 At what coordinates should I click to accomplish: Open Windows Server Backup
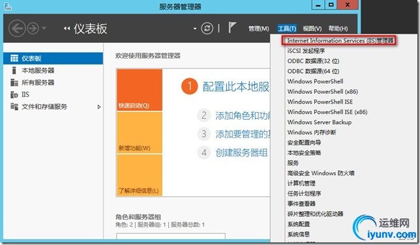point(320,122)
